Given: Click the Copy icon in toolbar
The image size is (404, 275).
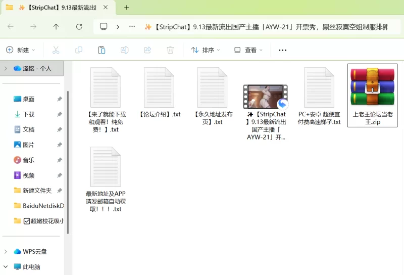Looking at the screenshot, I should pos(79,50).
